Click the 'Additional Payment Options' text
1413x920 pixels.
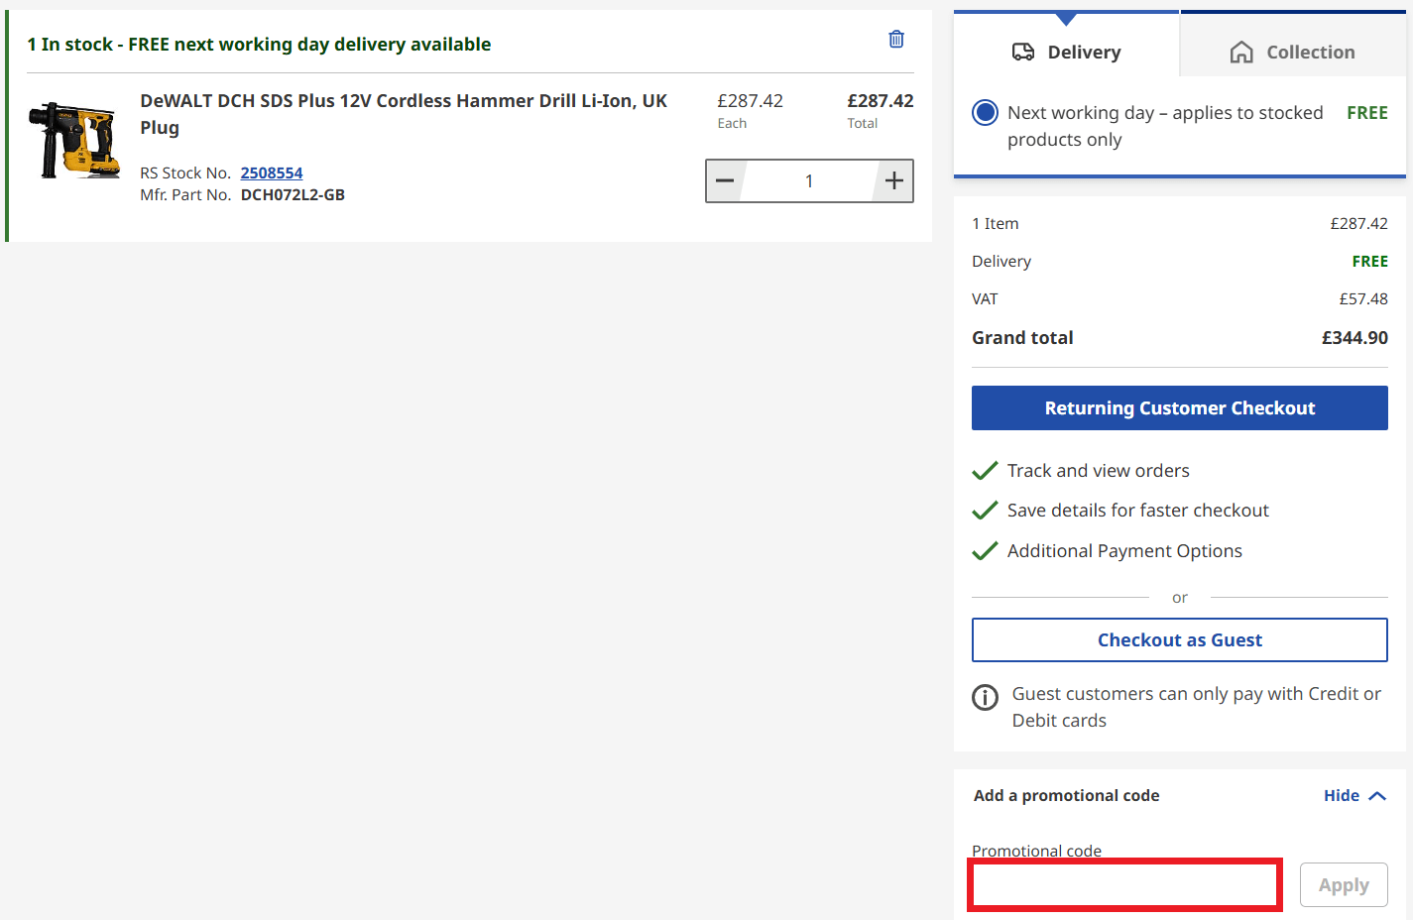[x=1124, y=550]
